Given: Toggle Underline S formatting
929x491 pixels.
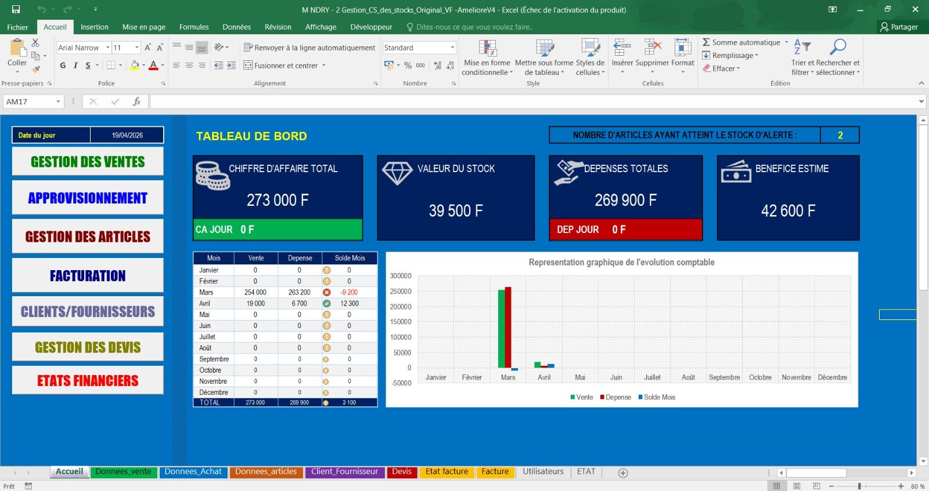Looking at the screenshot, I should coord(88,66).
